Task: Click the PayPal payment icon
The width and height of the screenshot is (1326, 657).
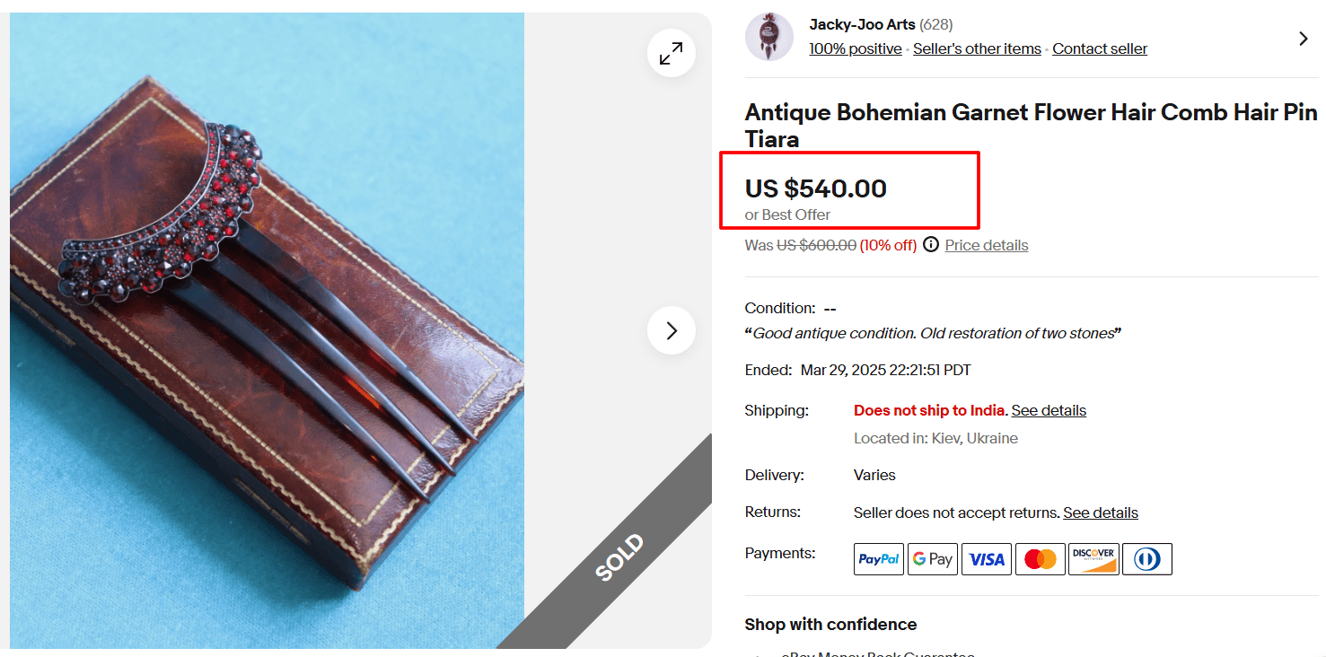Action: coord(878,558)
